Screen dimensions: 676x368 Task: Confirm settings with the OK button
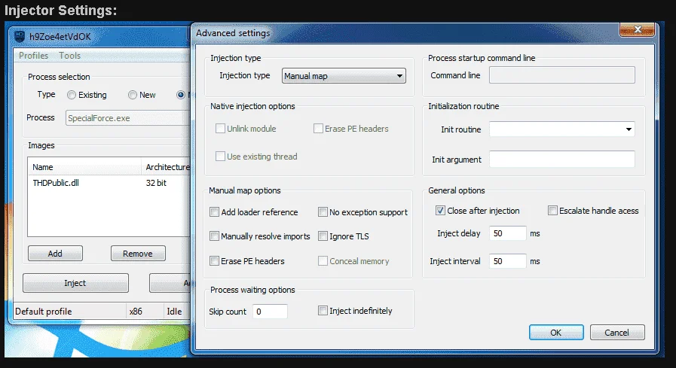556,333
